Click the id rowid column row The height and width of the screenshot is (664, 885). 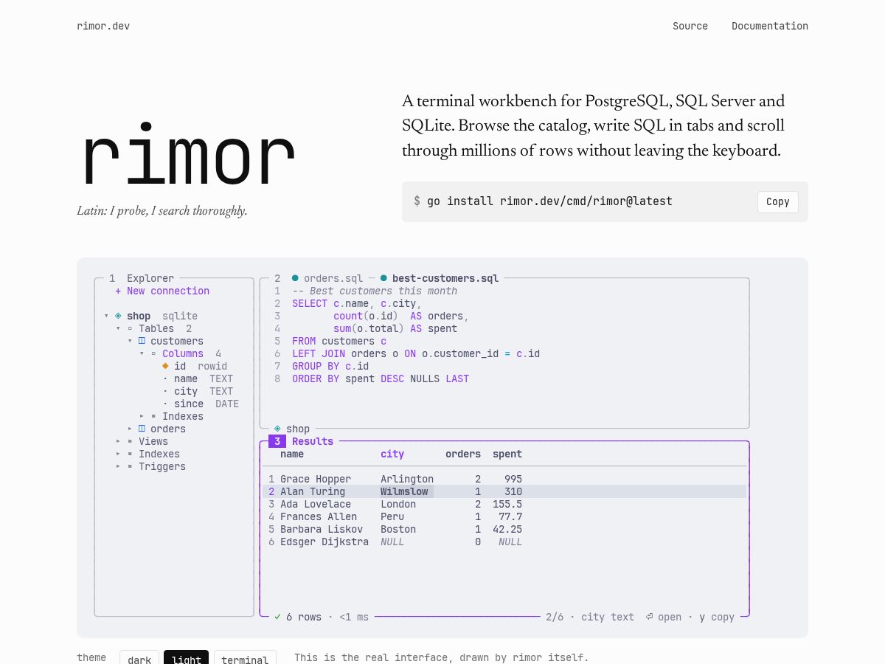click(x=195, y=366)
